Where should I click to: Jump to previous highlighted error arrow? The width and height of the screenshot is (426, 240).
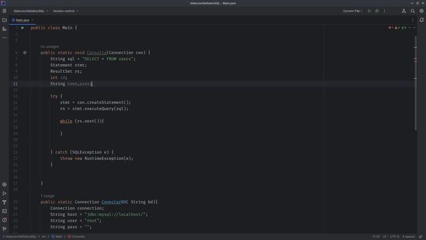(410, 28)
